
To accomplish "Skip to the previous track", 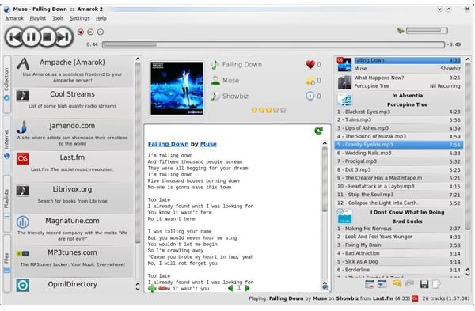I will pos(14,37).
